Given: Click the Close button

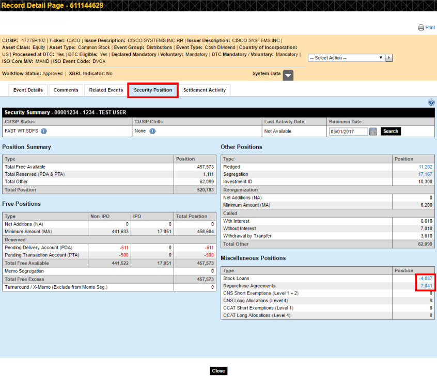Looking at the screenshot, I should tap(218, 371).
